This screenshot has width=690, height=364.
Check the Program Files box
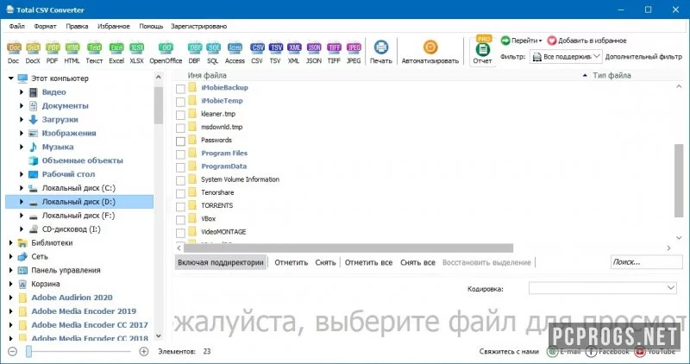click(x=180, y=154)
